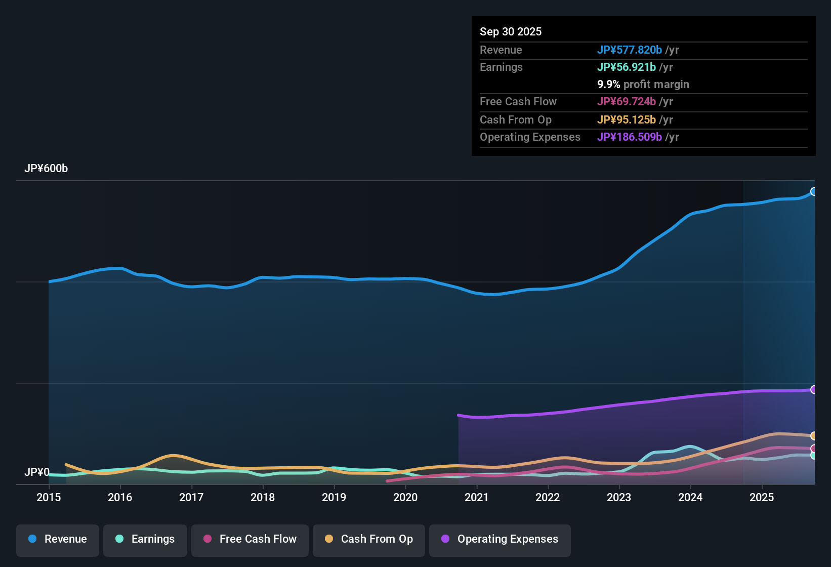Select the Earnings legend color dot
831x567 pixels.
pyautogui.click(x=119, y=539)
